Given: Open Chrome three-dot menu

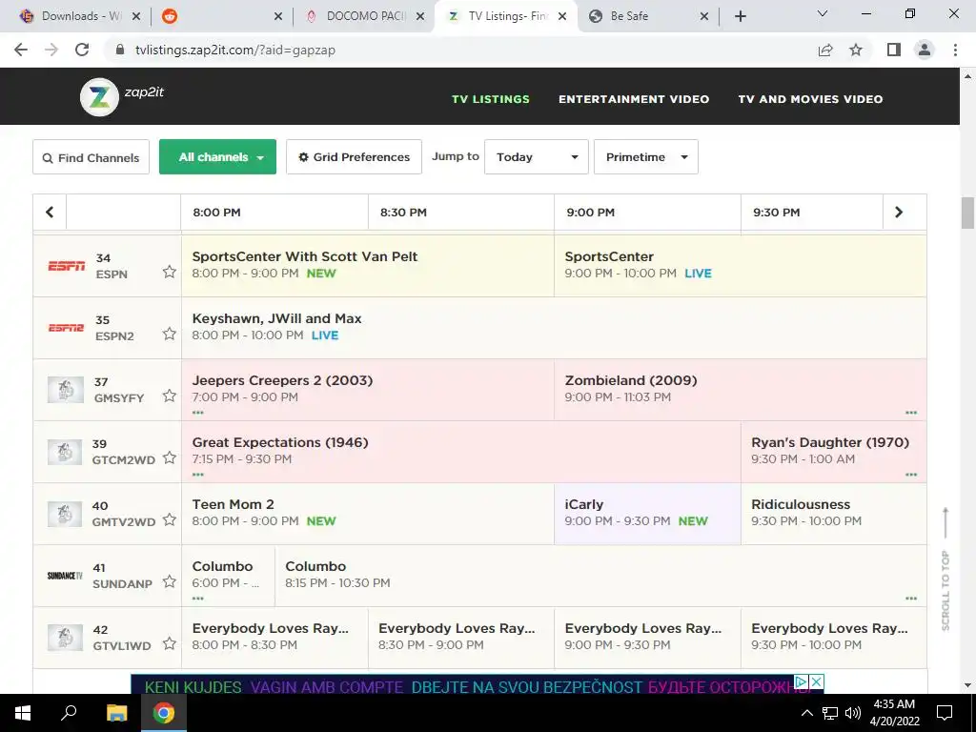Looking at the screenshot, I should coord(955,50).
